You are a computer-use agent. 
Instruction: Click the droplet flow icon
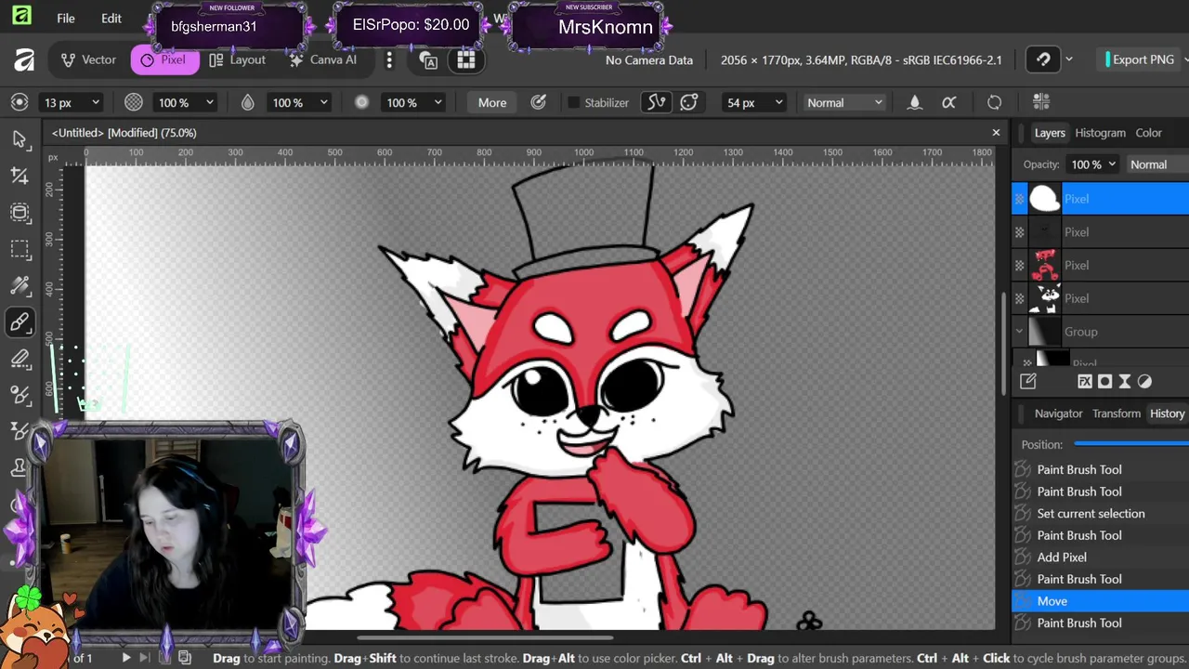coord(248,103)
